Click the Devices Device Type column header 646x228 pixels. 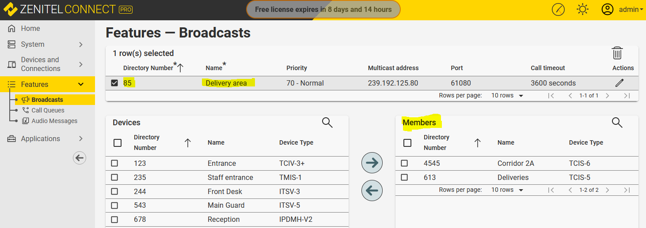(x=296, y=142)
